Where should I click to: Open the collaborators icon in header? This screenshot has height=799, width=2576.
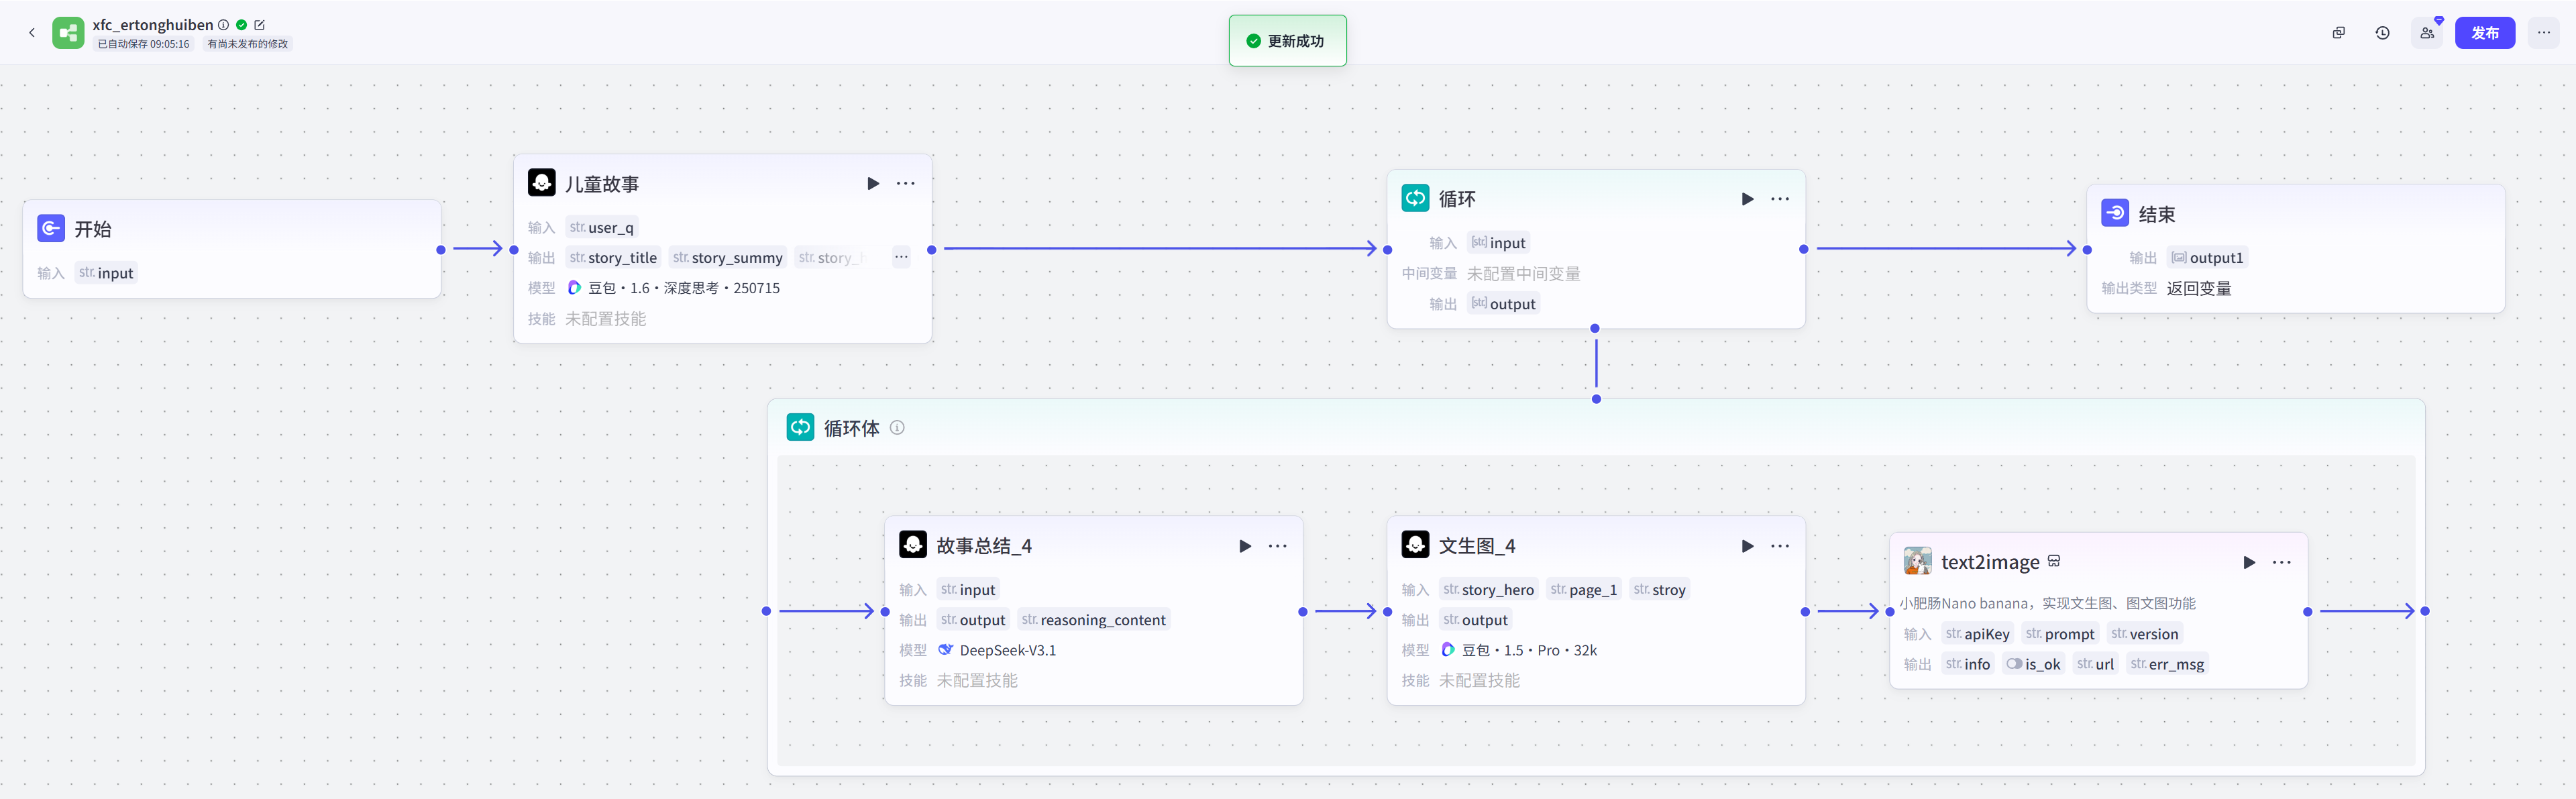[2427, 33]
